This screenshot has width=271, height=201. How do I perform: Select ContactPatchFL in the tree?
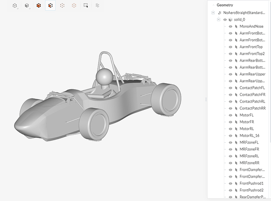point(252,88)
